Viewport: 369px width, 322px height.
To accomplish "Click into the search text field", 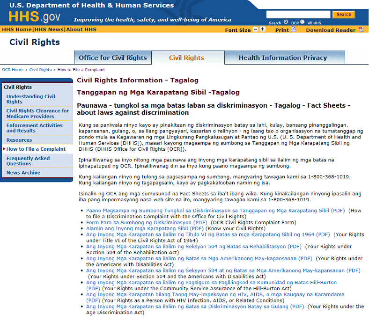I will tap(298, 15).
